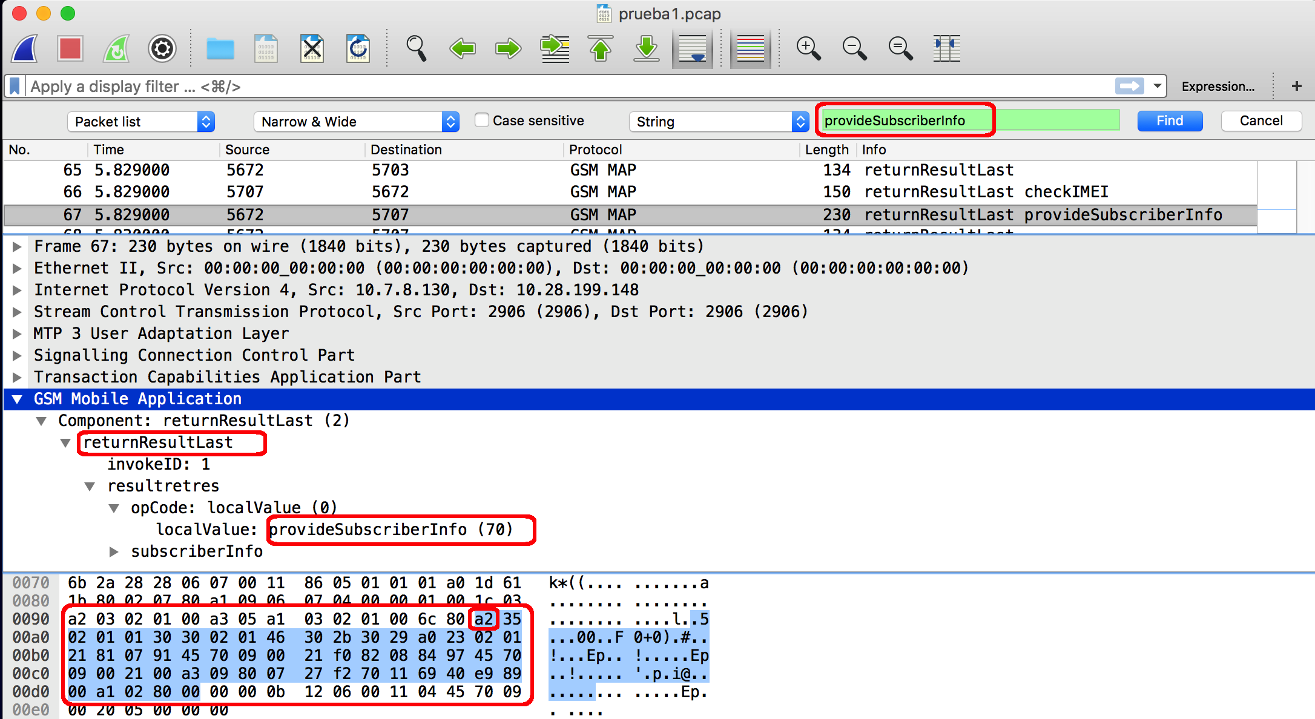
Task: Go forward in packet history
Action: point(509,48)
